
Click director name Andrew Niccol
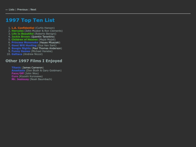(33, 54)
